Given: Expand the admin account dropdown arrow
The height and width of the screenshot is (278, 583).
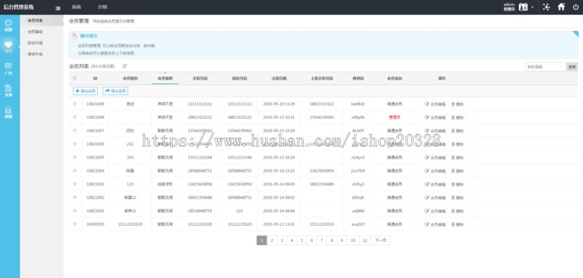Looking at the screenshot, I should tap(532, 7).
